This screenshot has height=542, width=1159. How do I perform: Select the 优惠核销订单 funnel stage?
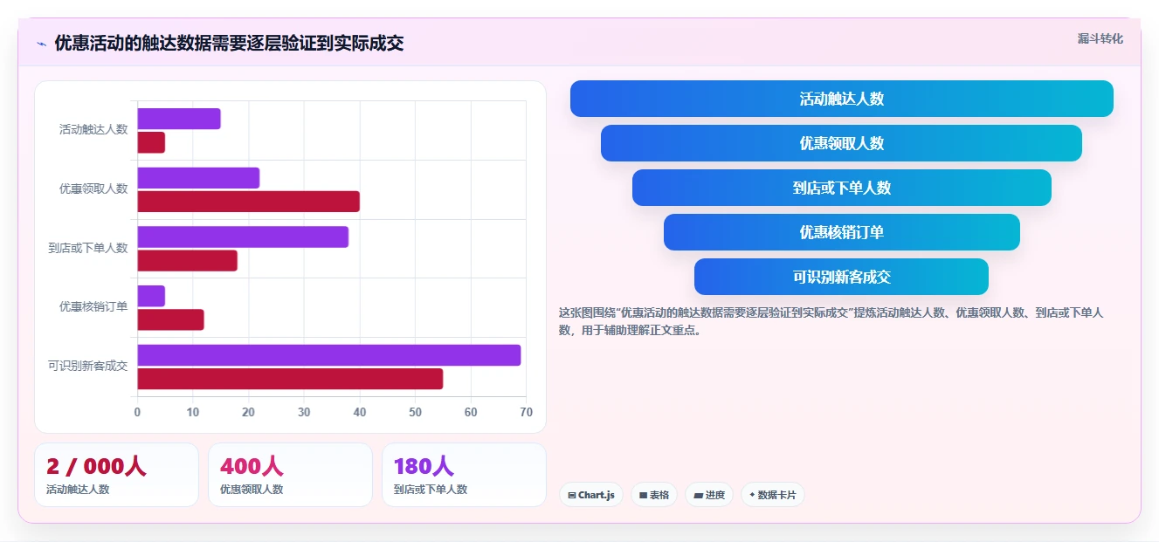tap(842, 232)
